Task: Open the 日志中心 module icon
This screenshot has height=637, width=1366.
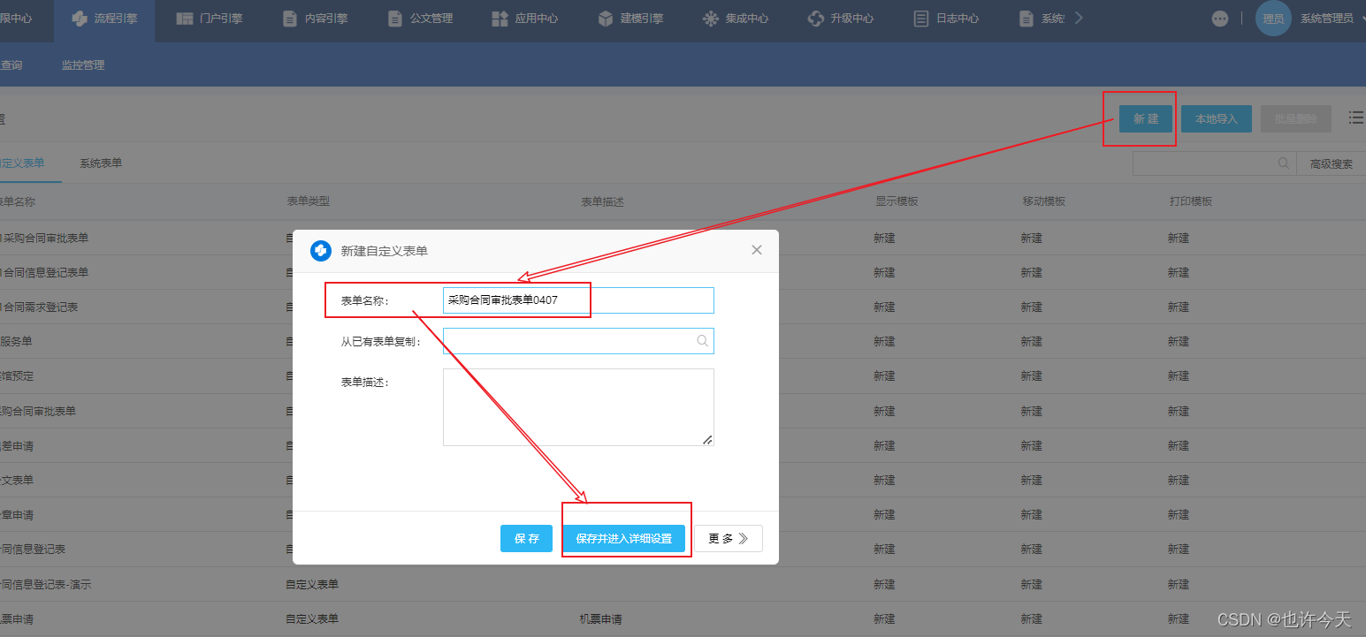Action: (x=920, y=18)
